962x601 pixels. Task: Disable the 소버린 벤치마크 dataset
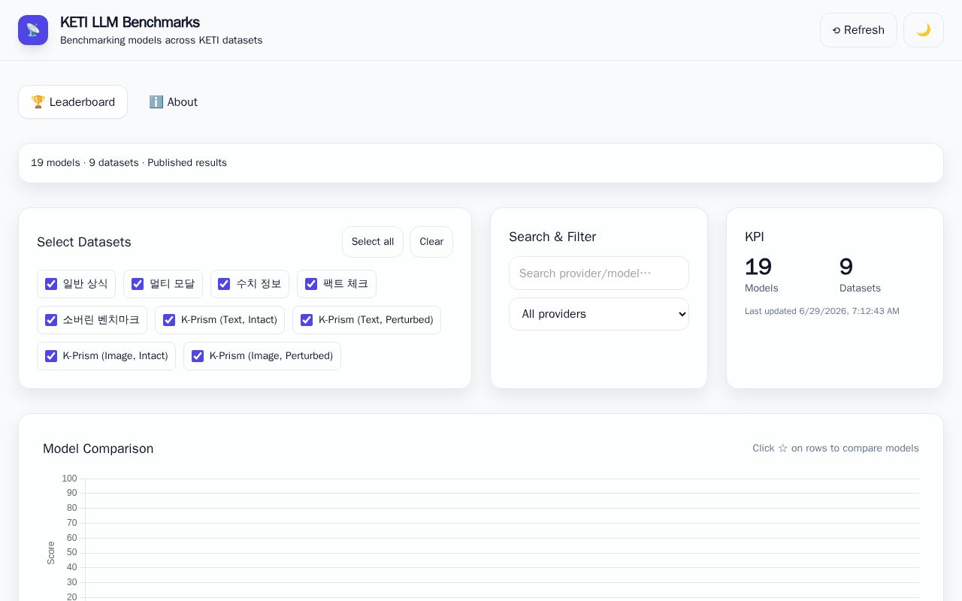tap(51, 320)
